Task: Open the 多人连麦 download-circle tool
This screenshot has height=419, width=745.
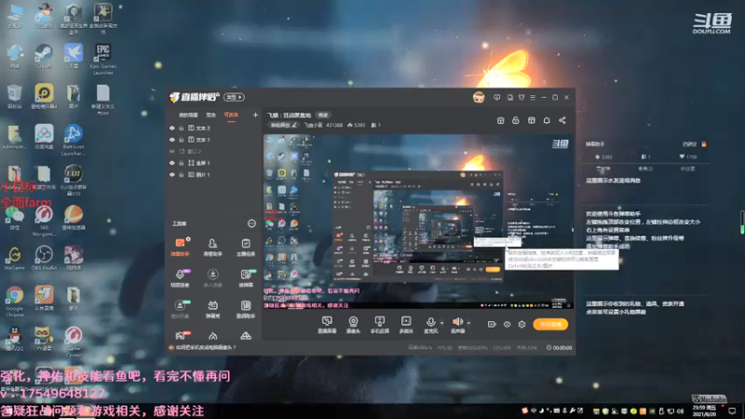Action: click(x=212, y=277)
